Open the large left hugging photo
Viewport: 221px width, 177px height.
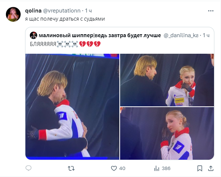pos(72,107)
